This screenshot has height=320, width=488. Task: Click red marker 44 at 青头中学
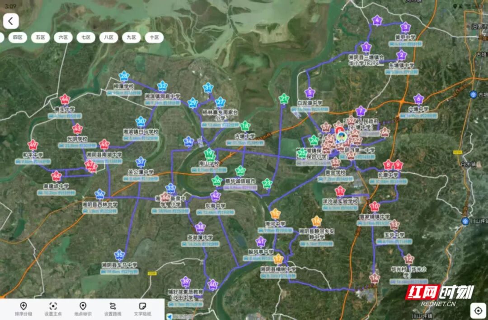coord(65,99)
